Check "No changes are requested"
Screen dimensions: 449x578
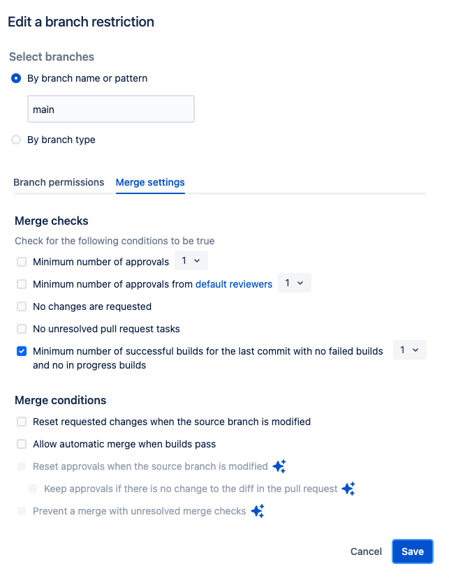tap(21, 306)
